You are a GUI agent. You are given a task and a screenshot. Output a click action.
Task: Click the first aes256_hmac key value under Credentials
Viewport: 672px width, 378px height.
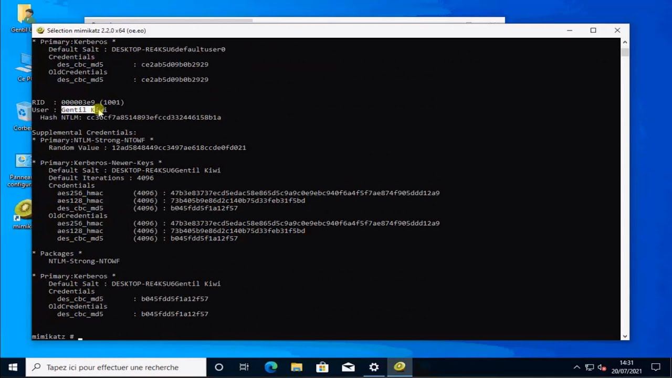pyautogui.click(x=305, y=193)
